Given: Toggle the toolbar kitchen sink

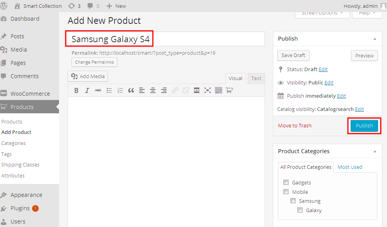Looking at the screenshot, I should [219, 91].
